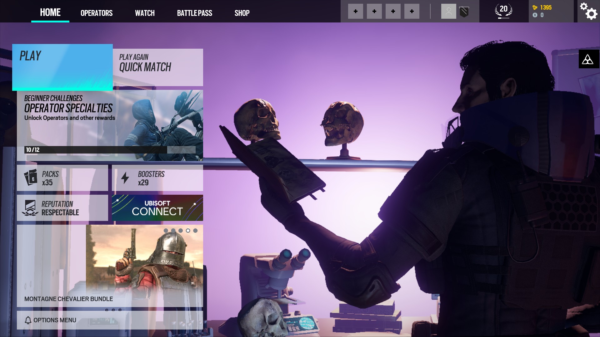Play again Quick Match
The image size is (600, 337).
(x=158, y=67)
